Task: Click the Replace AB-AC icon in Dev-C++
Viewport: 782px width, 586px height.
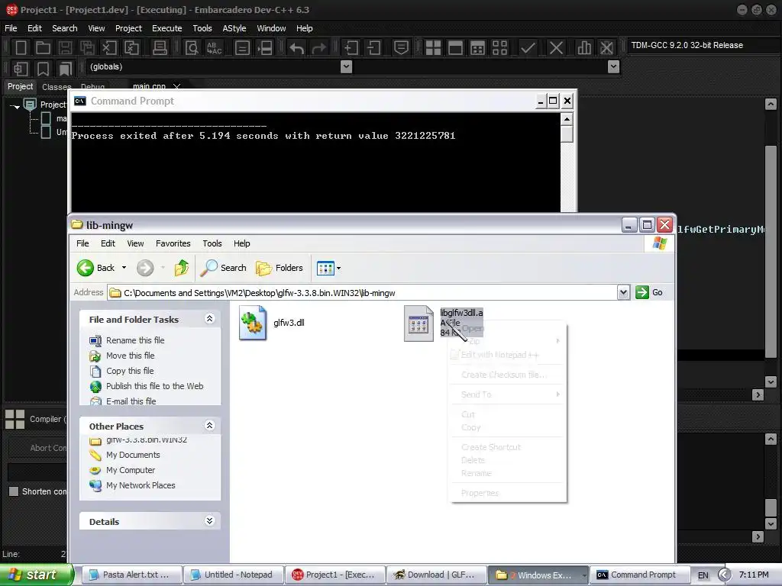Action: (x=214, y=48)
